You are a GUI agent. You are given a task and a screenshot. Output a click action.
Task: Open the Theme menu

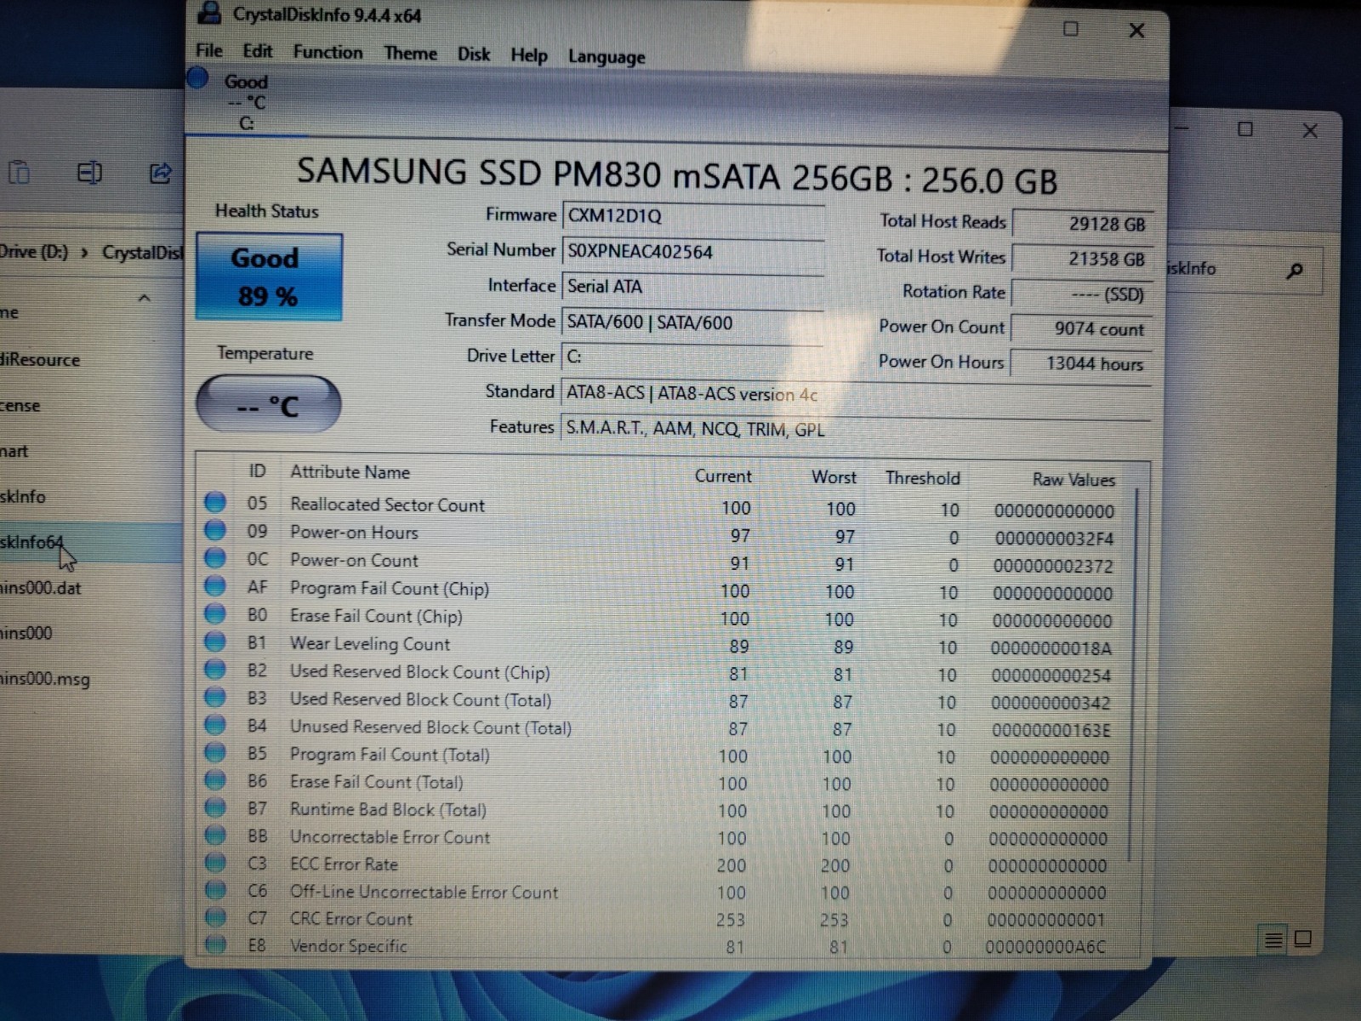point(410,53)
